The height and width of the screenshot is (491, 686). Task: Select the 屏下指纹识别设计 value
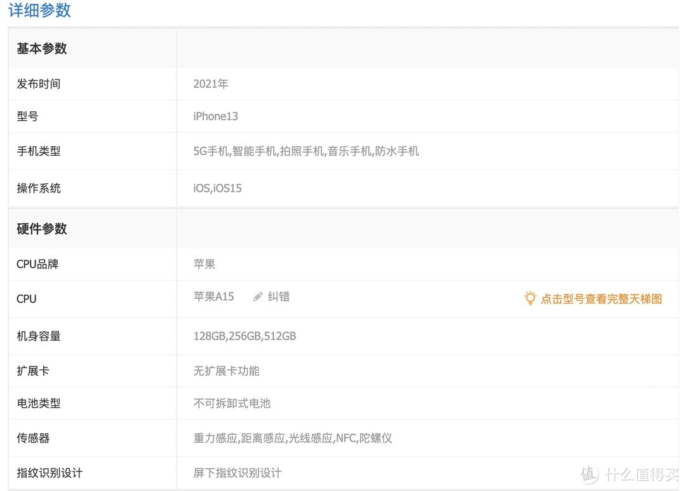(238, 473)
